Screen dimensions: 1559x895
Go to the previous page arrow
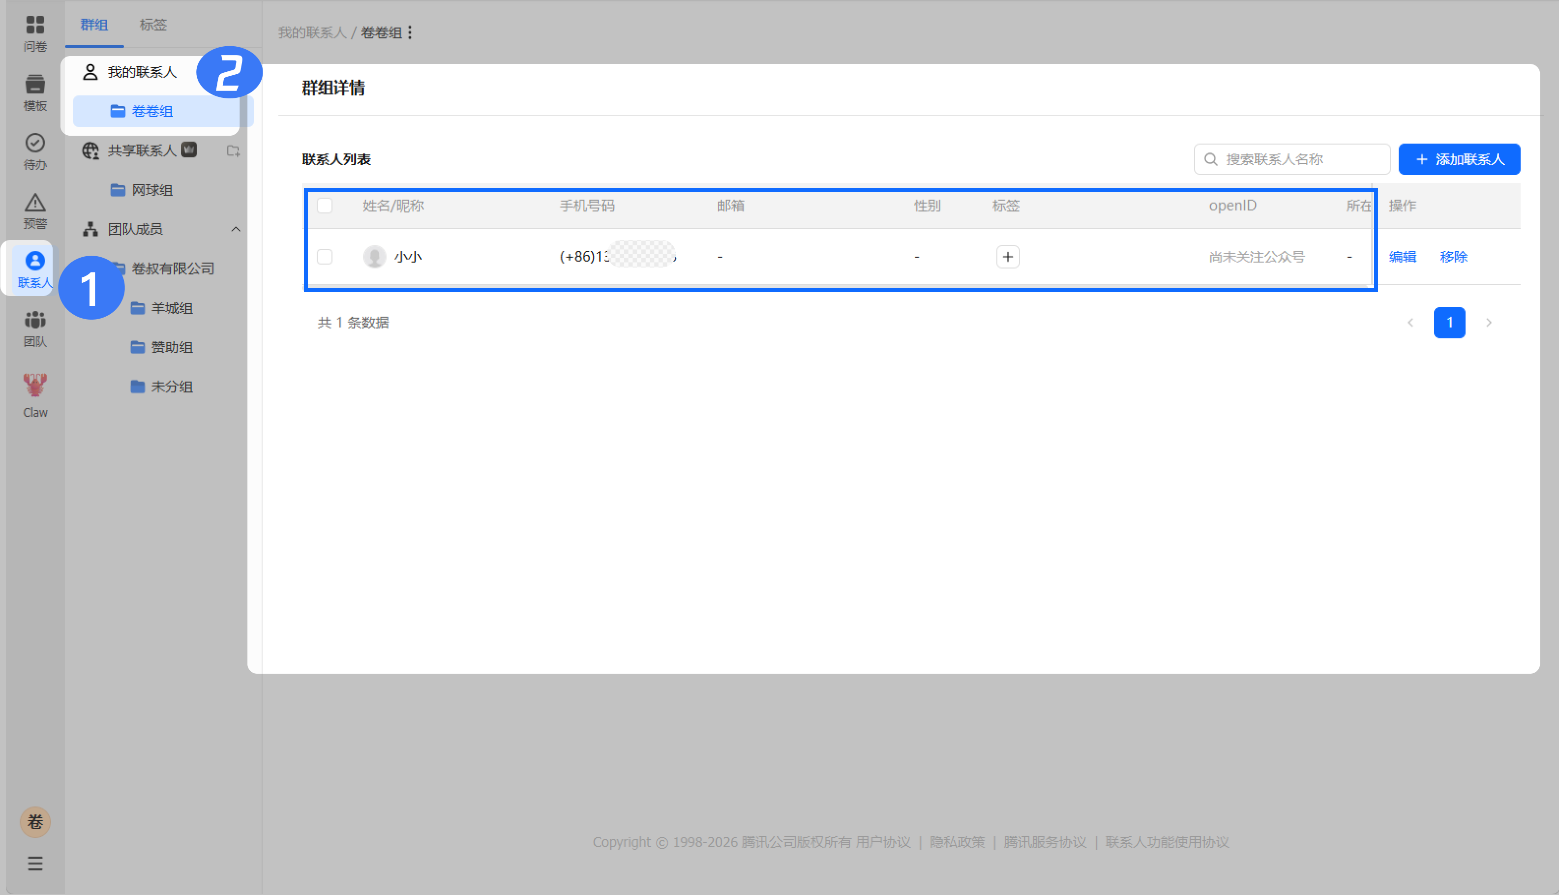point(1410,323)
